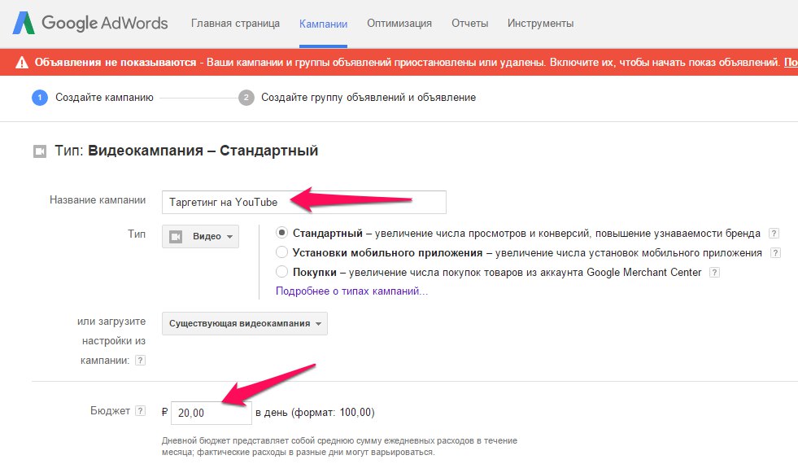Image resolution: width=798 pixels, height=464 pixels.
Task: Click the Создайте кампанию step label
Action: point(104,98)
